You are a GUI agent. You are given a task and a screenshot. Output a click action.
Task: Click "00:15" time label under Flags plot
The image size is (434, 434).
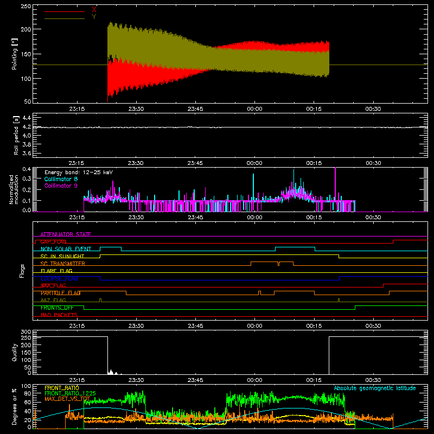point(314,325)
